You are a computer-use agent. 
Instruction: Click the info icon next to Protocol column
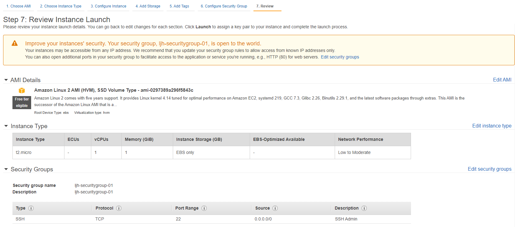pos(119,208)
